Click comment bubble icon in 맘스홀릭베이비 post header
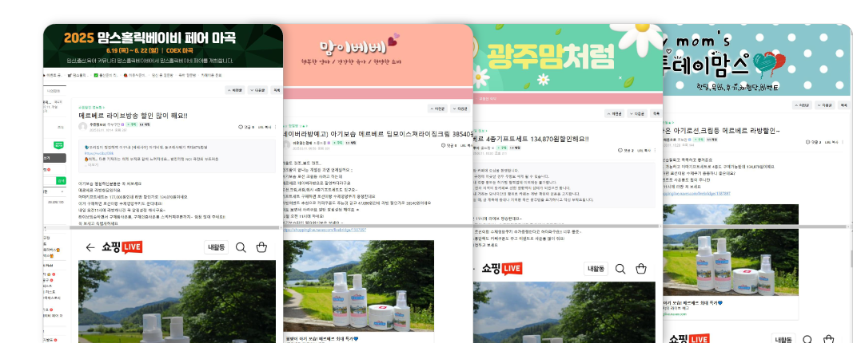This screenshot has width=853, height=343. [x=241, y=127]
